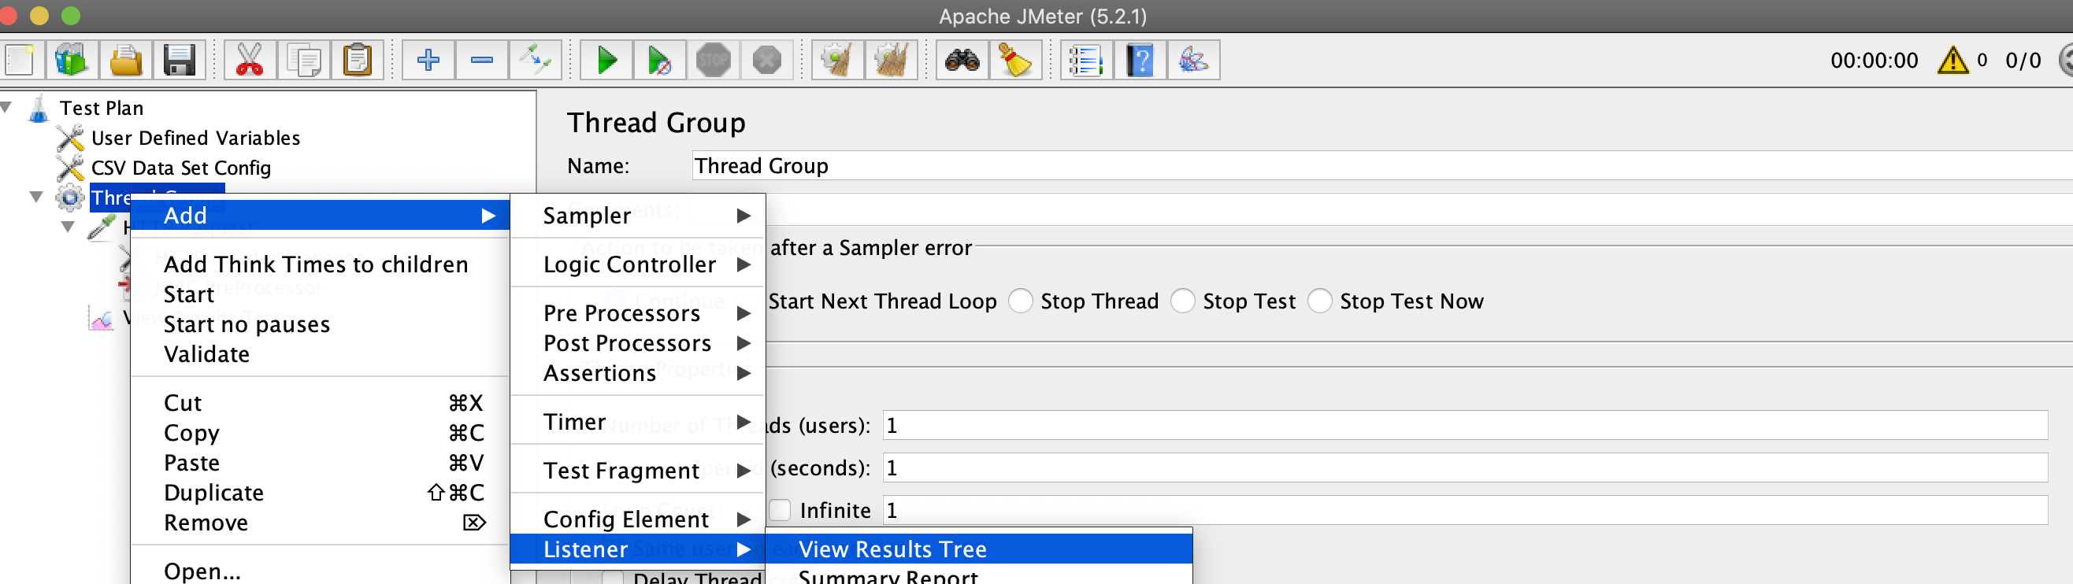Choose Add Think Times to children
The width and height of the screenshot is (2073, 584).
[x=321, y=264]
